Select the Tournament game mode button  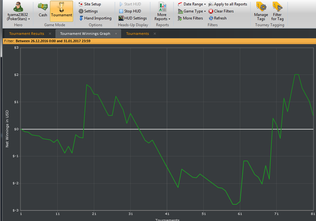point(61,11)
